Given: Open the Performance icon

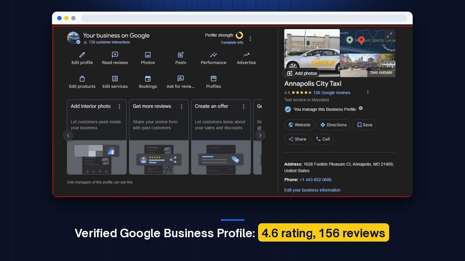Looking at the screenshot, I should pyautogui.click(x=214, y=55).
